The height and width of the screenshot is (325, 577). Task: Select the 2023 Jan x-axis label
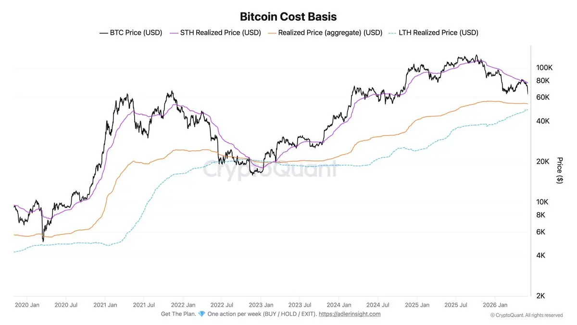pyautogui.click(x=261, y=305)
